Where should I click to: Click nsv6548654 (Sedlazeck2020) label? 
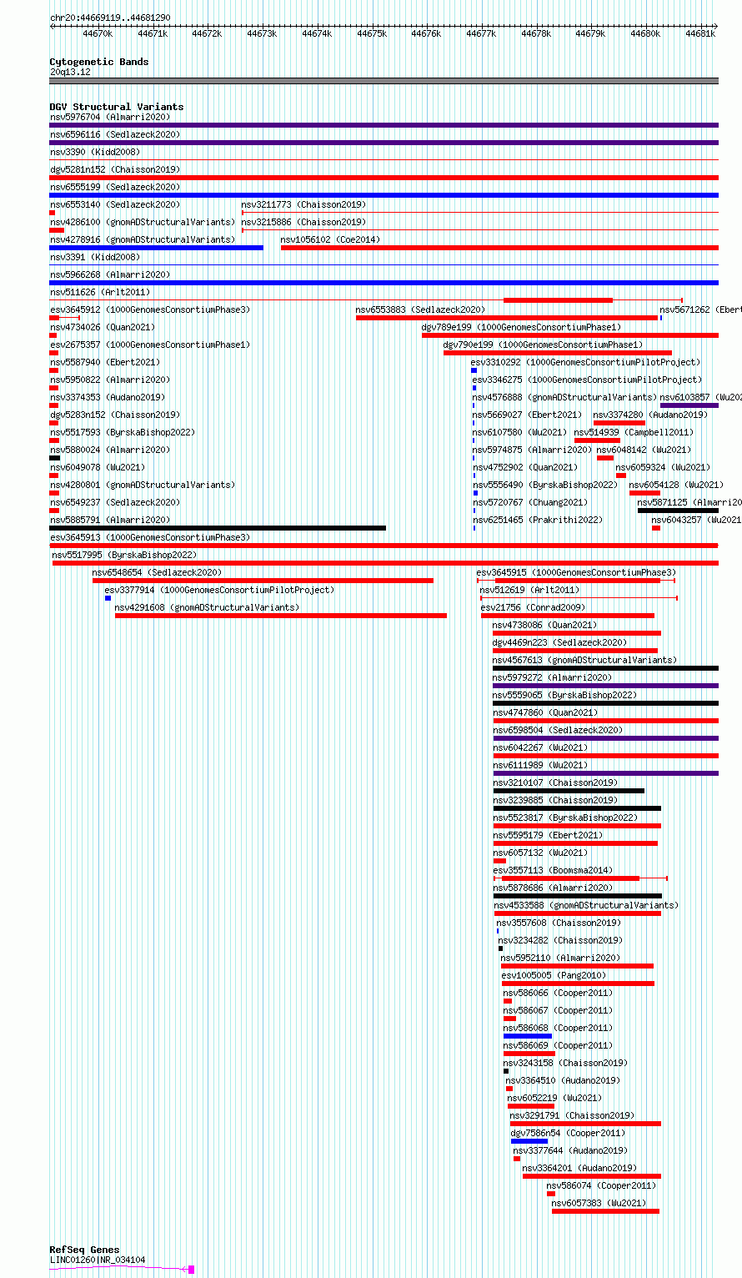[x=158, y=572]
